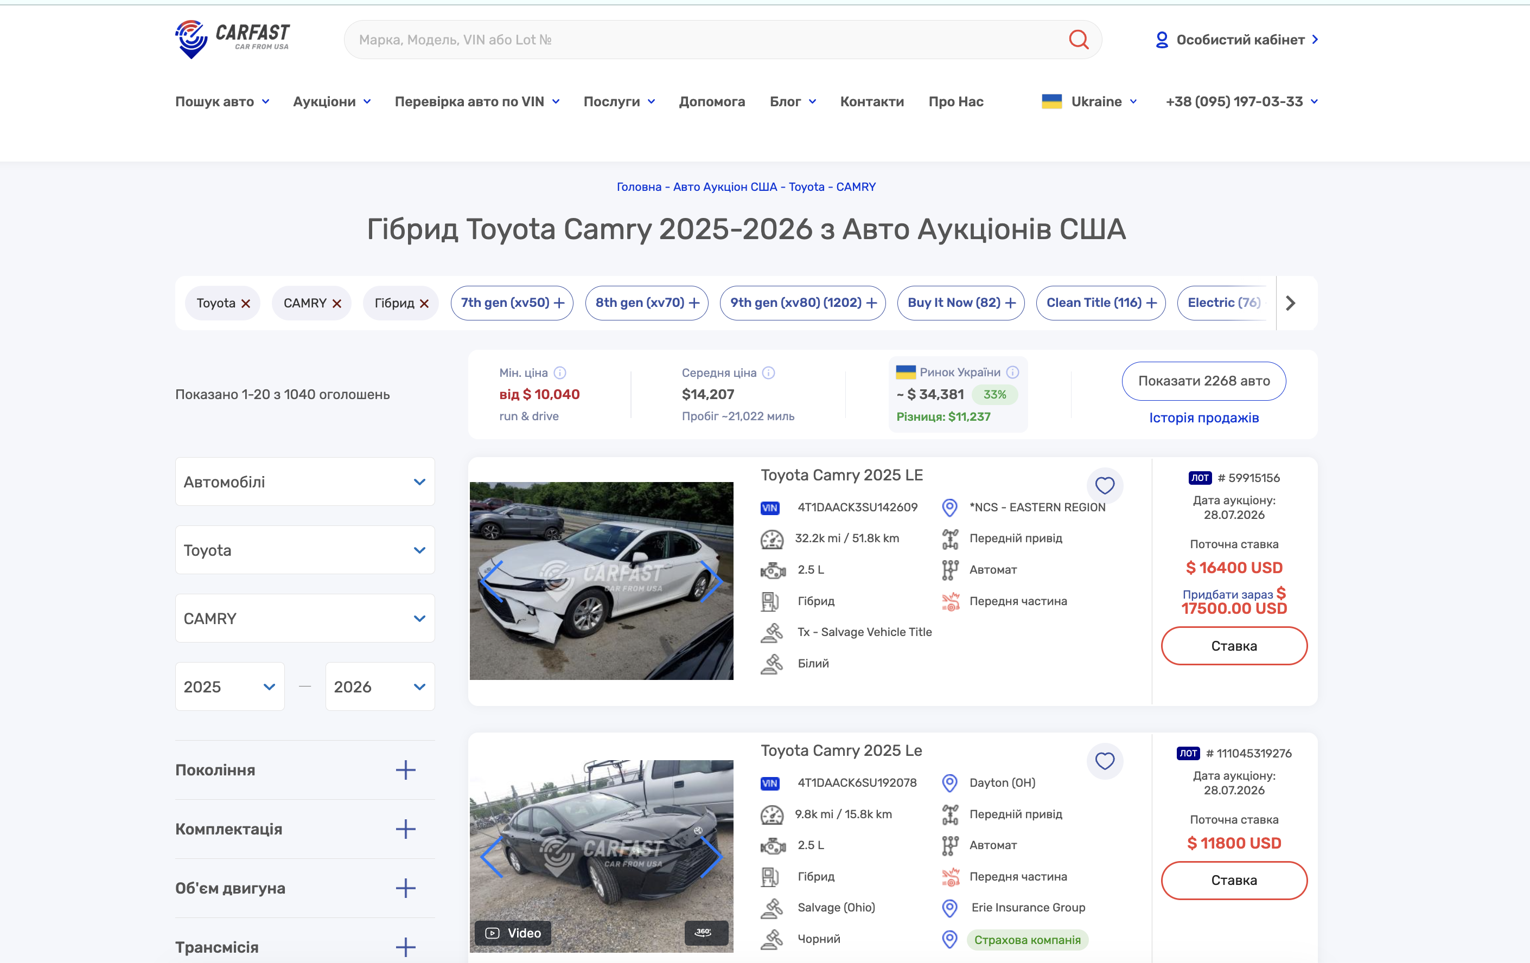Click location pin beside NCS - EASTERN REGION
This screenshot has height=963, width=1530.
(x=949, y=507)
